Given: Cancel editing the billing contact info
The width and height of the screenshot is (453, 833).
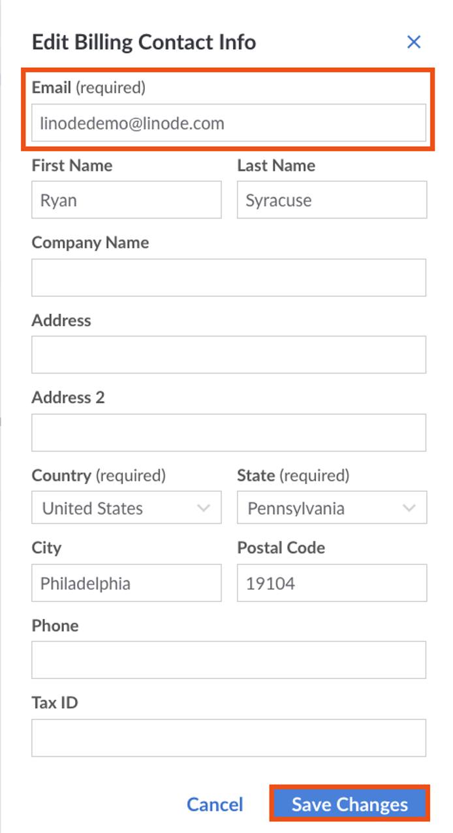Looking at the screenshot, I should (x=215, y=804).
